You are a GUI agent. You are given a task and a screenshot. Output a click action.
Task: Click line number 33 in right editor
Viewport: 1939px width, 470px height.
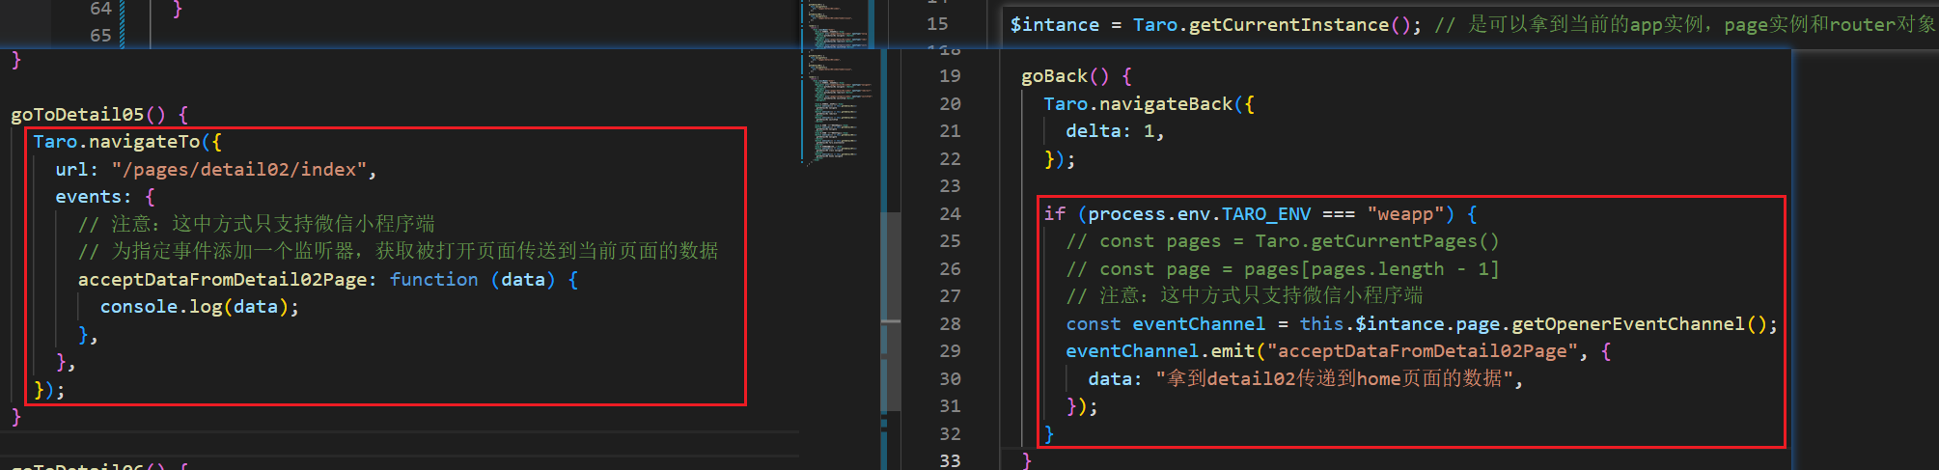tap(950, 460)
